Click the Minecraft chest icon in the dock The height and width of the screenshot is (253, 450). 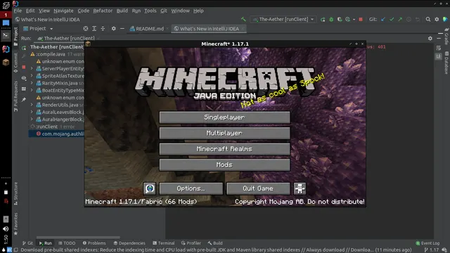point(6,63)
